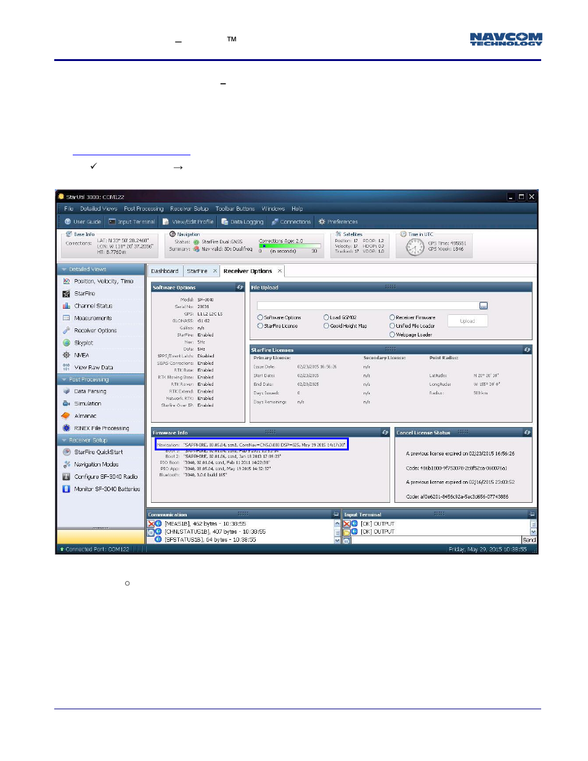Open the Receiver Setup menu
The height and width of the screenshot is (761, 588).
pos(189,209)
